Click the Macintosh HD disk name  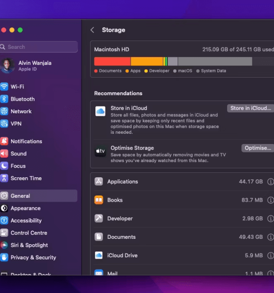tap(112, 49)
